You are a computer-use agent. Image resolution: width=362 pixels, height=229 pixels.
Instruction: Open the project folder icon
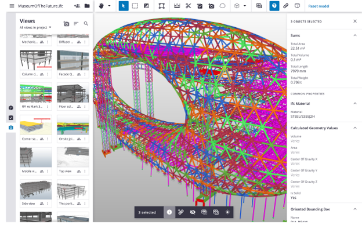point(87,6)
